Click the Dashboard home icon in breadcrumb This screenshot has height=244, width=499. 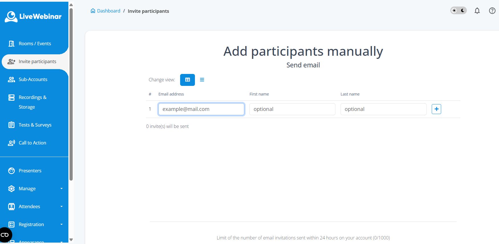click(x=93, y=11)
